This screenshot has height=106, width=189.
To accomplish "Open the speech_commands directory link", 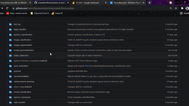I will click(22, 97).
